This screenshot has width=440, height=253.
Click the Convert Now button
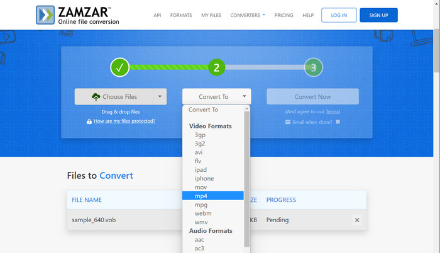pos(312,96)
